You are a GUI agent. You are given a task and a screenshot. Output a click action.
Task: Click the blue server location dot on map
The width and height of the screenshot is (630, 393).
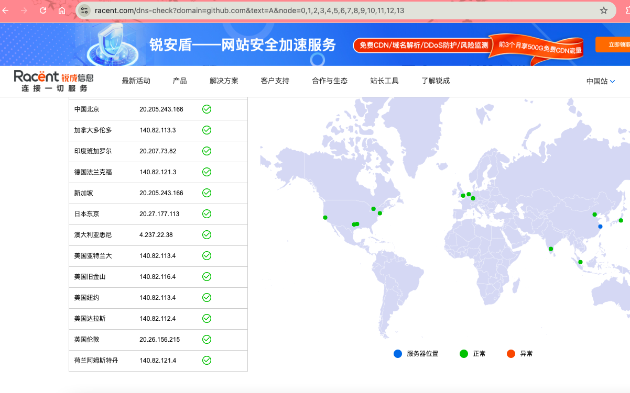(600, 227)
